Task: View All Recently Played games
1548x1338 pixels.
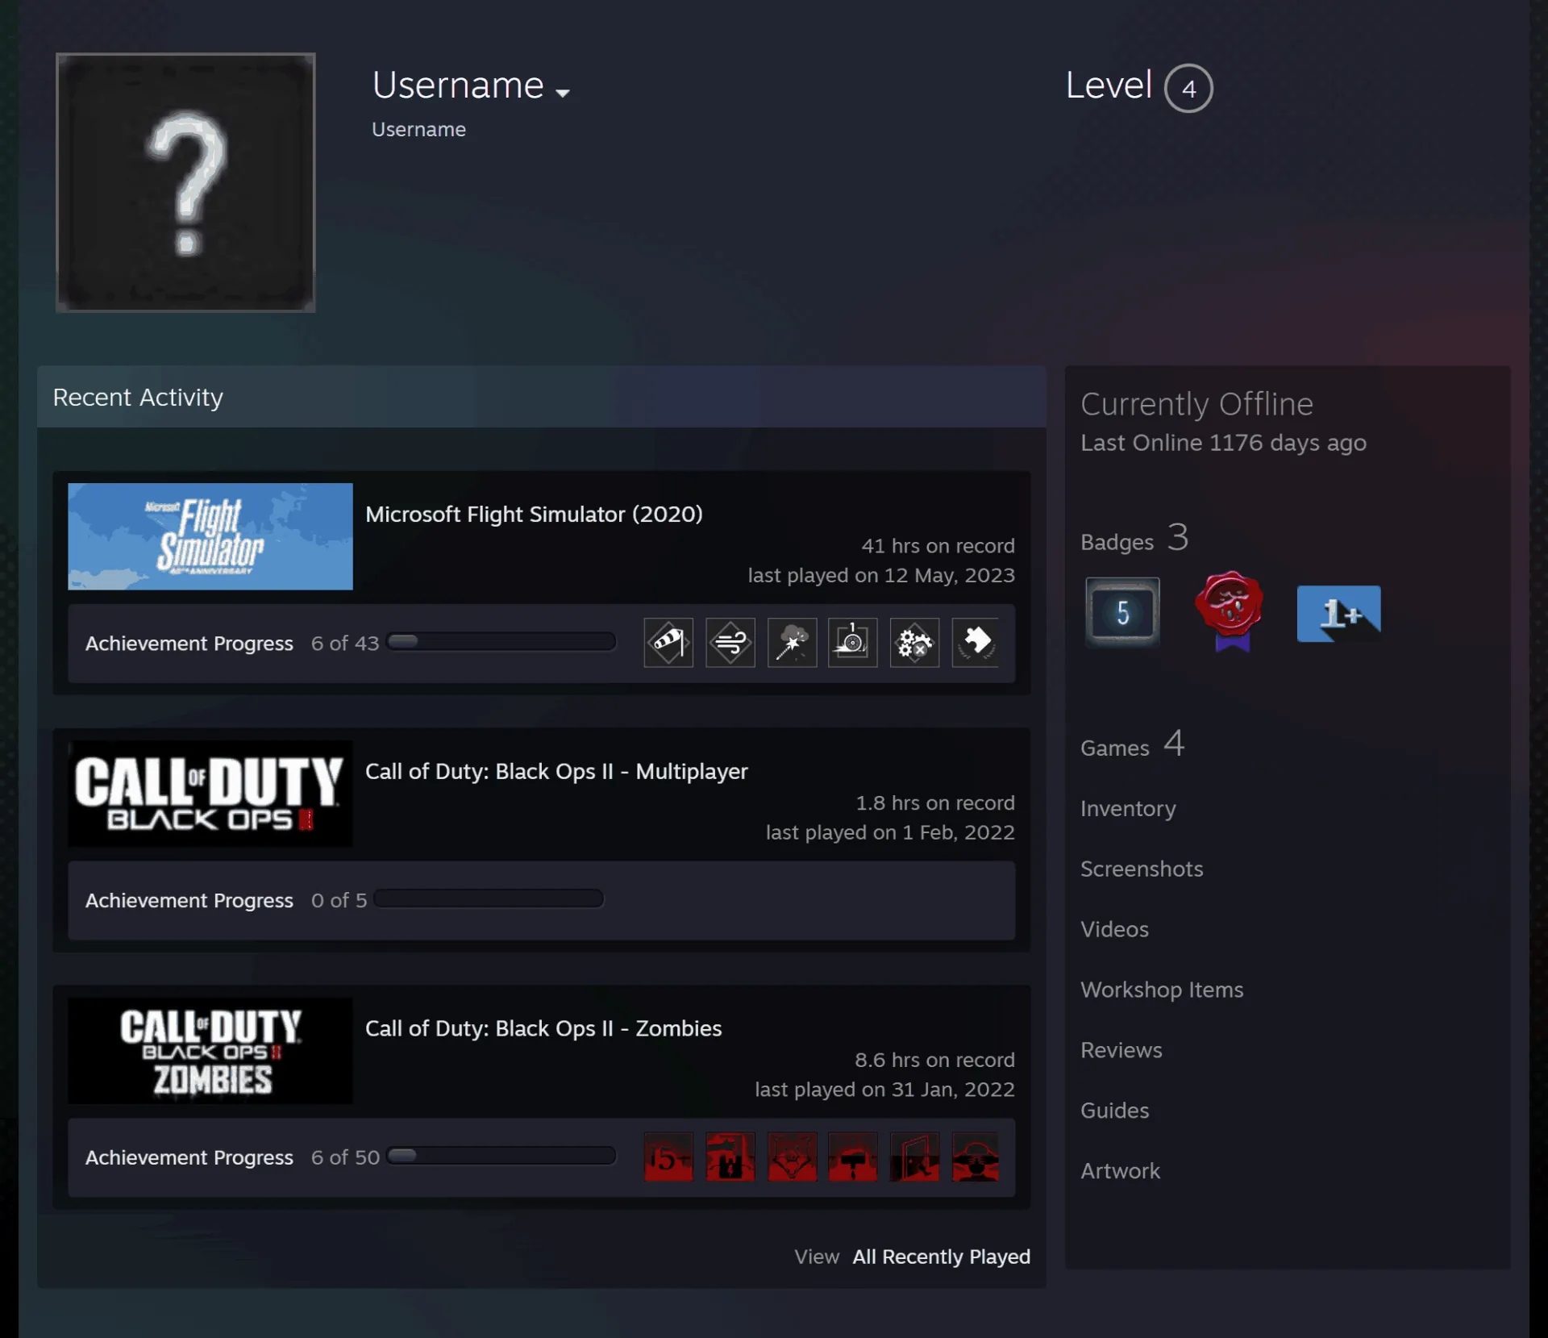Action: (x=942, y=1257)
